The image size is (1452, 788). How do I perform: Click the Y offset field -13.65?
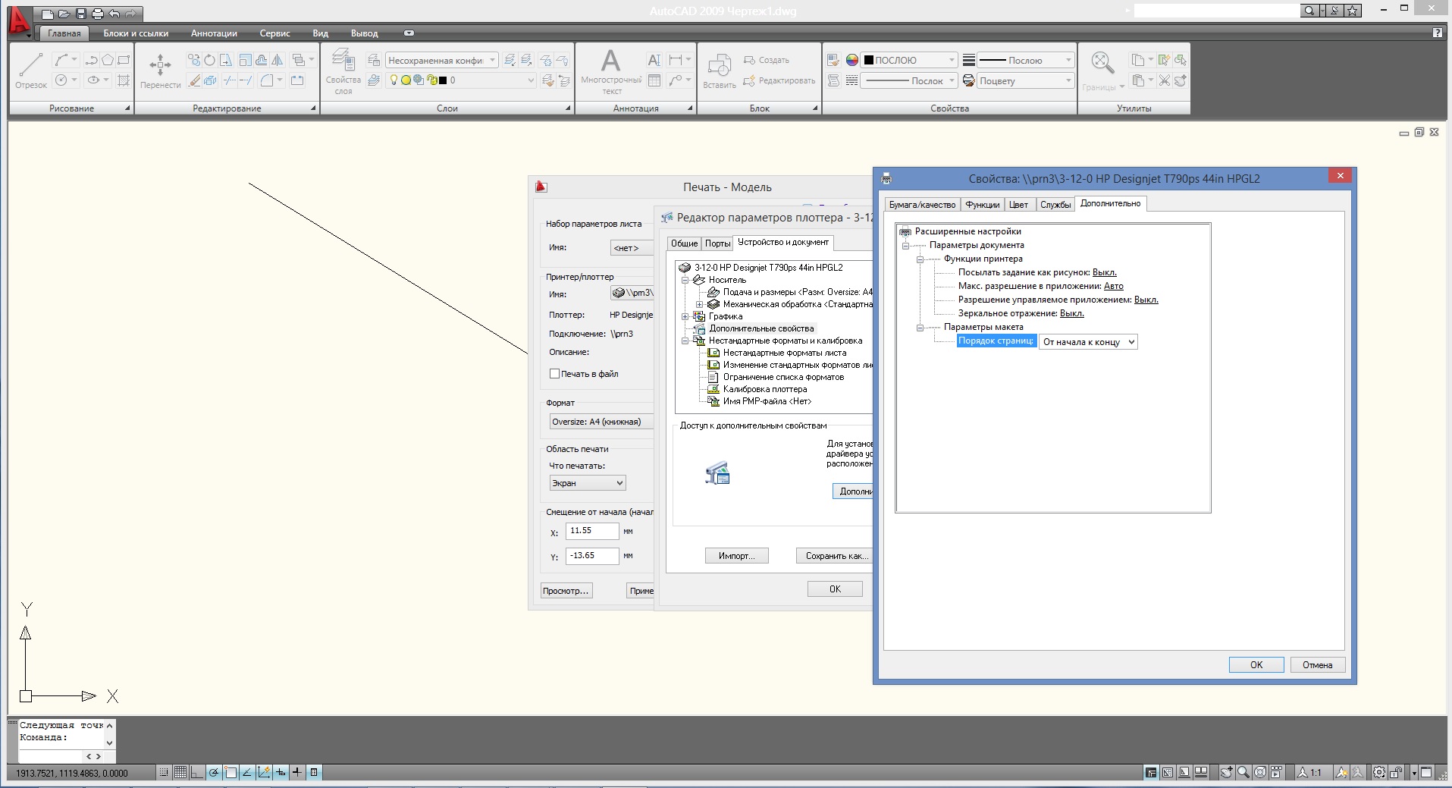pos(592,556)
